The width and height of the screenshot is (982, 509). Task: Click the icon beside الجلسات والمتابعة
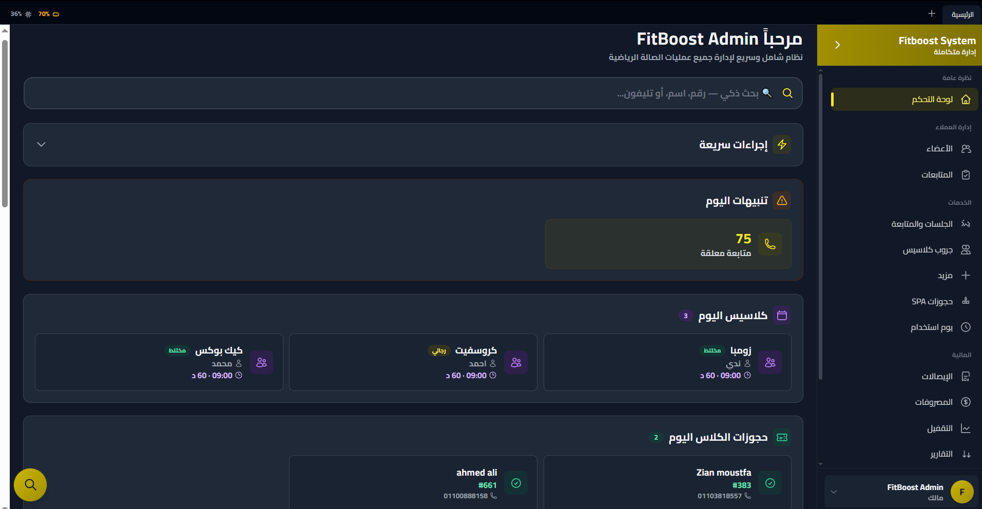[966, 224]
